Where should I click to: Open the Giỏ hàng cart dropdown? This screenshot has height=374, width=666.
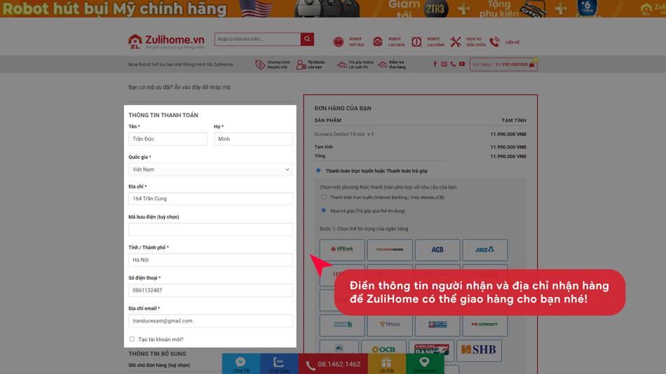(503, 64)
